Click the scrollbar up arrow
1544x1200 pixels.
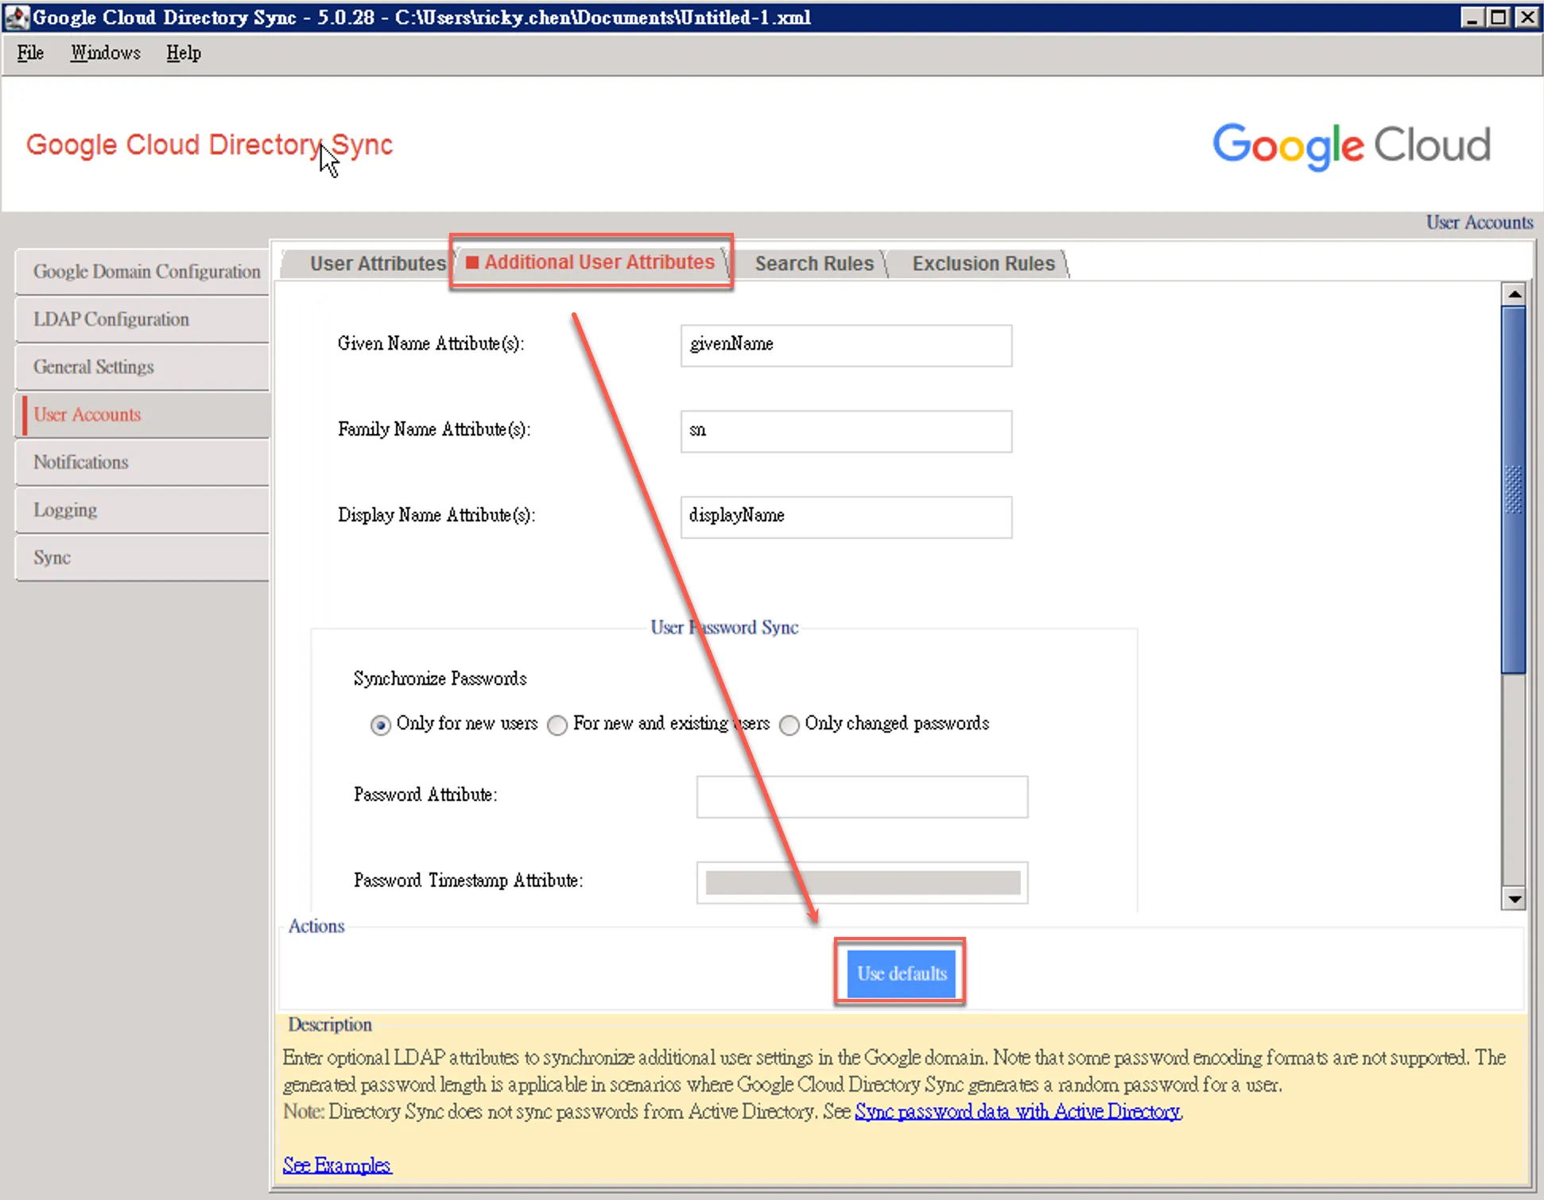pyautogui.click(x=1514, y=294)
